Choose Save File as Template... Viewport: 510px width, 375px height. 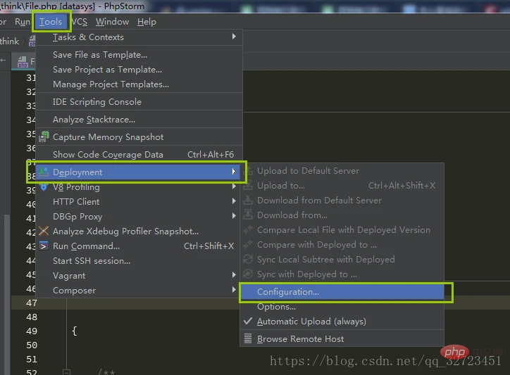(x=100, y=55)
